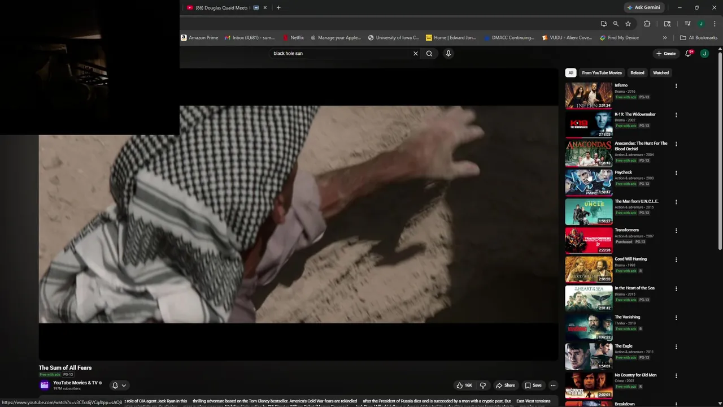Install app icon in address bar
Screen dimensions: 723x407
[x=604, y=24]
